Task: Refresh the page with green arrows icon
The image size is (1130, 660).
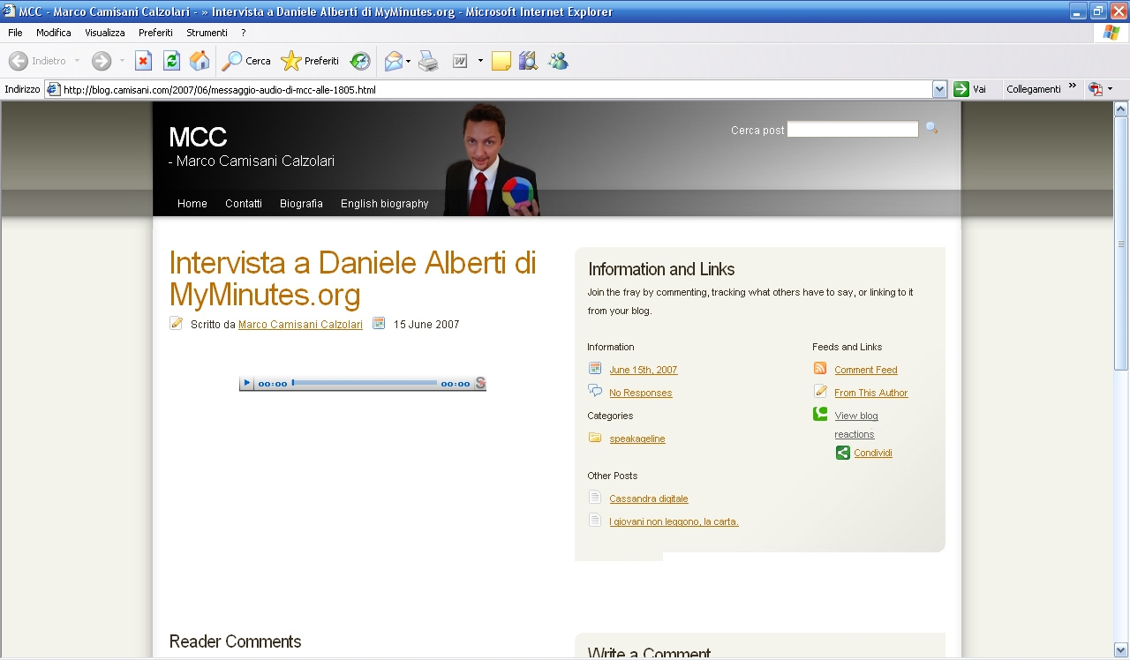Action: [x=171, y=61]
